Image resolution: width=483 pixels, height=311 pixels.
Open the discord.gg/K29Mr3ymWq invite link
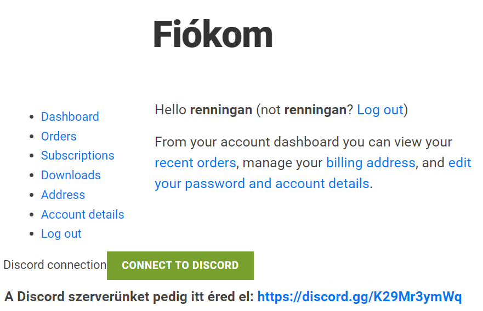[x=359, y=297]
